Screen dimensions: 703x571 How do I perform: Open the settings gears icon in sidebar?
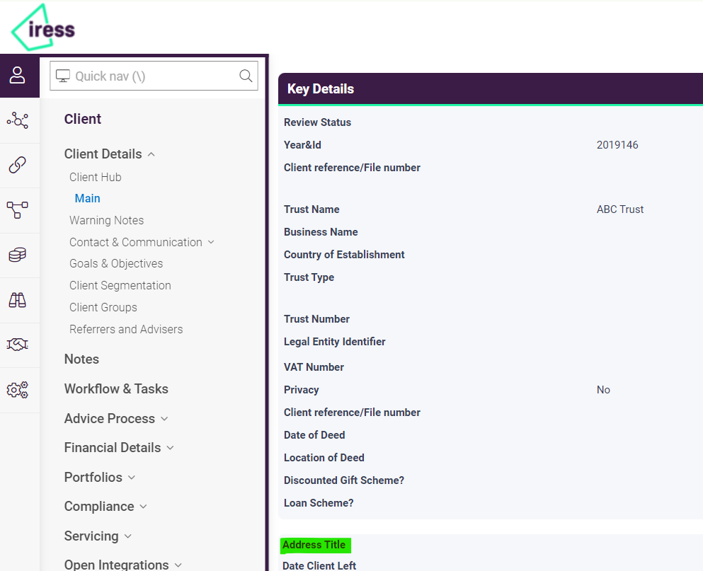[19, 390]
